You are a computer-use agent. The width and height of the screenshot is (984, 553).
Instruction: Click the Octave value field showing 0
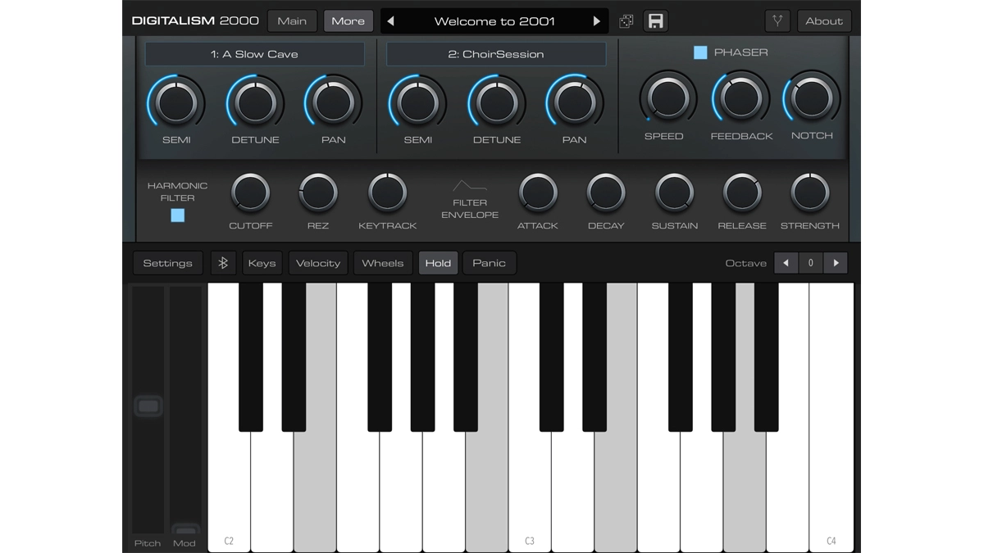pyautogui.click(x=811, y=263)
